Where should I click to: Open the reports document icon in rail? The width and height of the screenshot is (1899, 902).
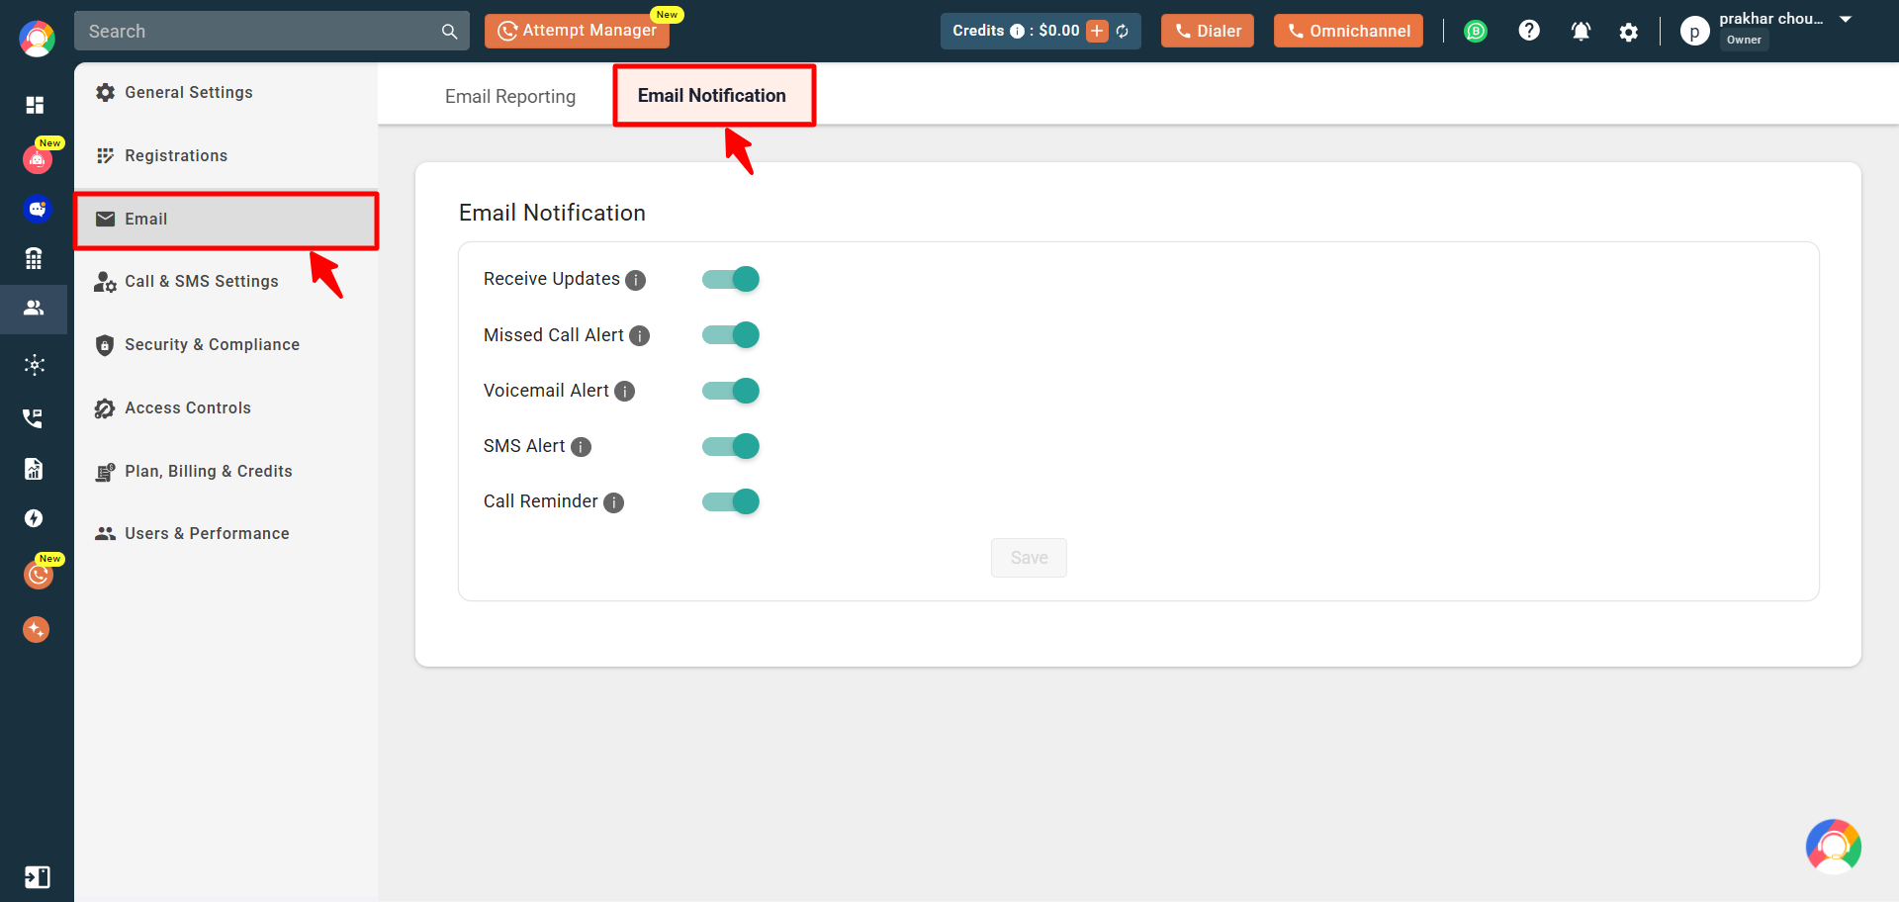(34, 469)
